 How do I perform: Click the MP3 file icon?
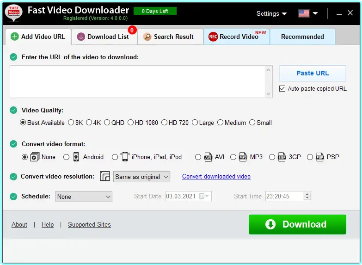[243, 157]
